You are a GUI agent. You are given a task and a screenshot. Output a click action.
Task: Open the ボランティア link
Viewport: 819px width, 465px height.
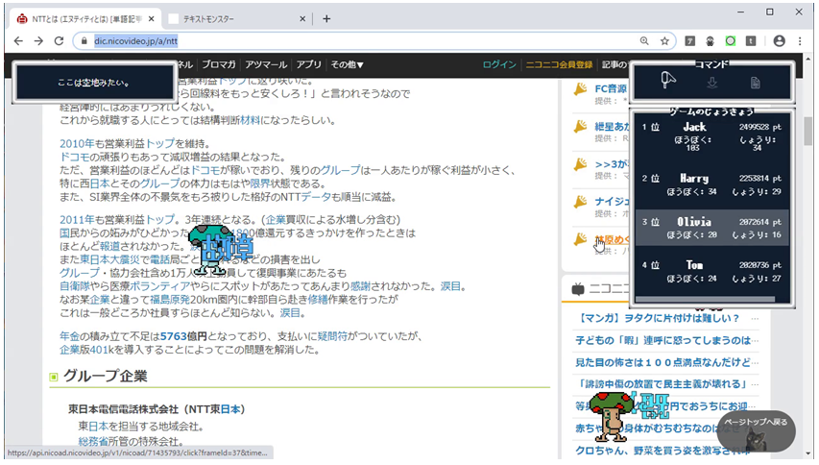159,286
